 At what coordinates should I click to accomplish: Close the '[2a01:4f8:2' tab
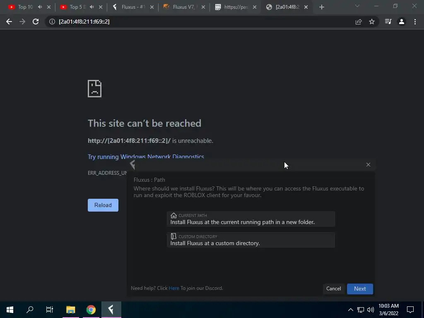[306, 7]
